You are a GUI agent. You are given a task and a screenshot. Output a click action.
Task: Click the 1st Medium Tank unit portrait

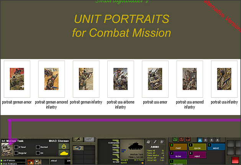[x=7, y=149]
